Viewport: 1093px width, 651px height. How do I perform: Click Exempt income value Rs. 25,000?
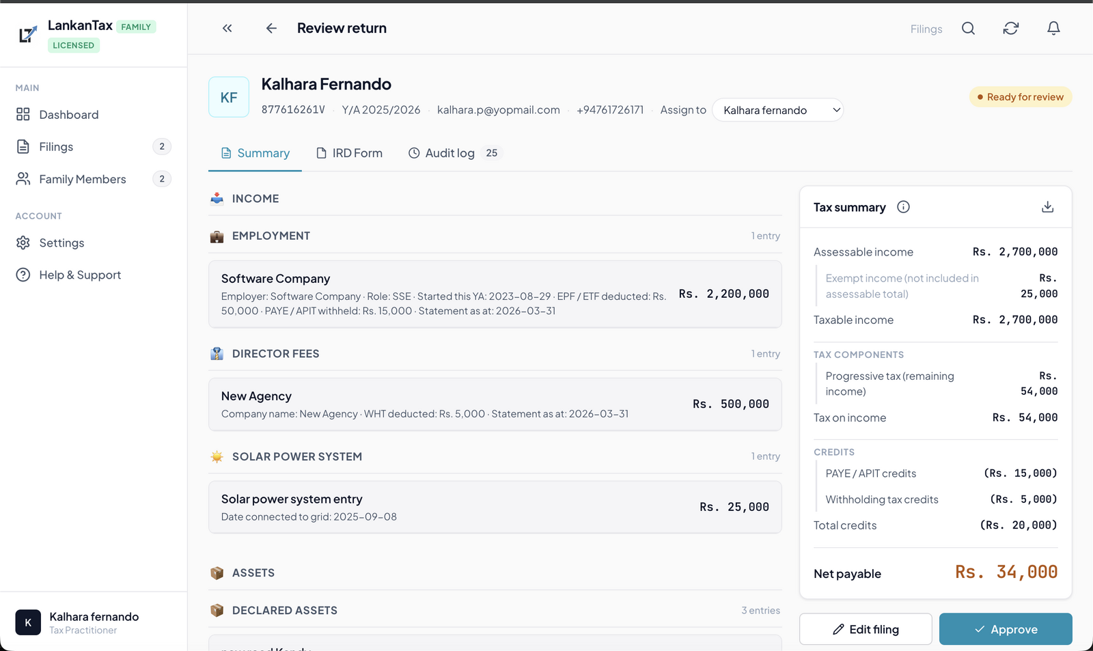(1039, 286)
